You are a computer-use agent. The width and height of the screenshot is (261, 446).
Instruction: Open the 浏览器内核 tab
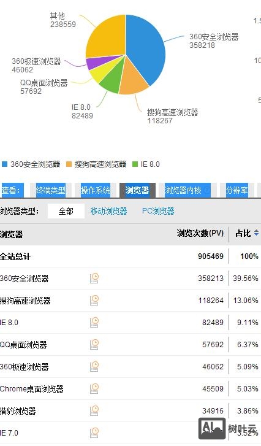click(187, 190)
